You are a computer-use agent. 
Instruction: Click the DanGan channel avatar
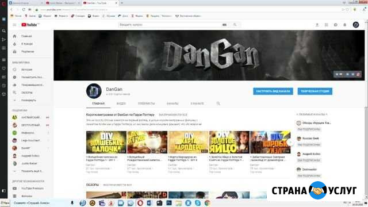[94, 91]
